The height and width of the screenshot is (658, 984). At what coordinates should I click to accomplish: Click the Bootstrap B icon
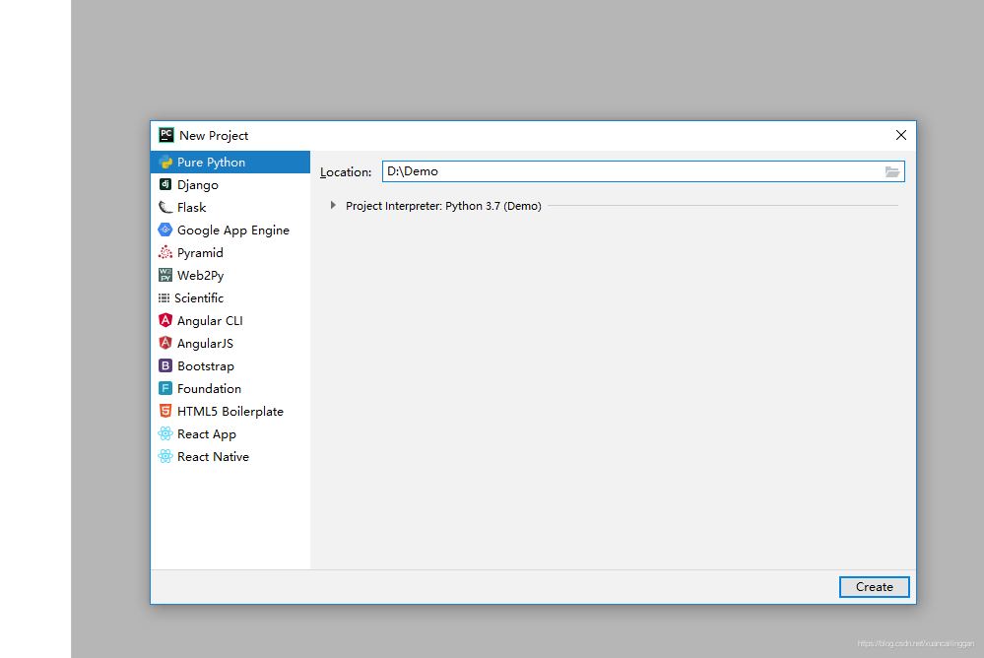coord(165,365)
